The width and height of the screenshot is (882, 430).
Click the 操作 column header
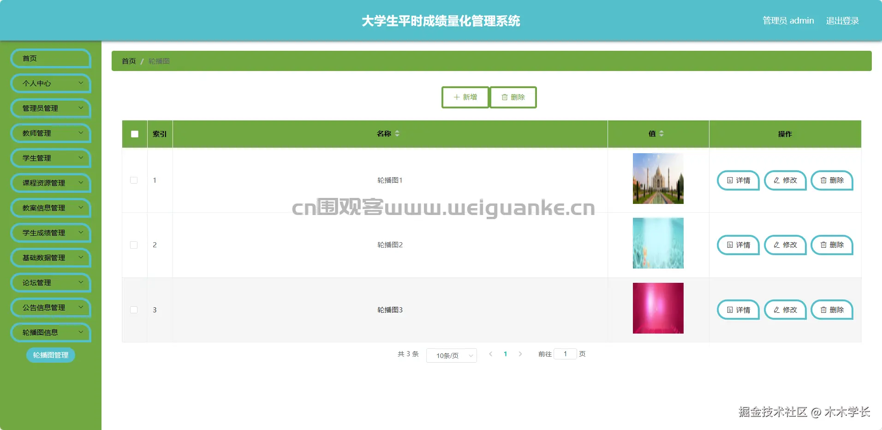(785, 134)
